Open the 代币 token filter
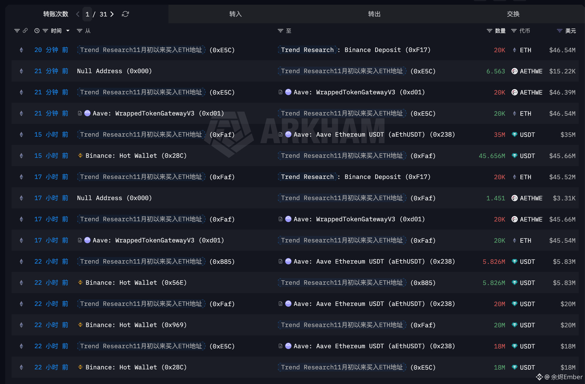585x384 pixels. tap(514, 31)
